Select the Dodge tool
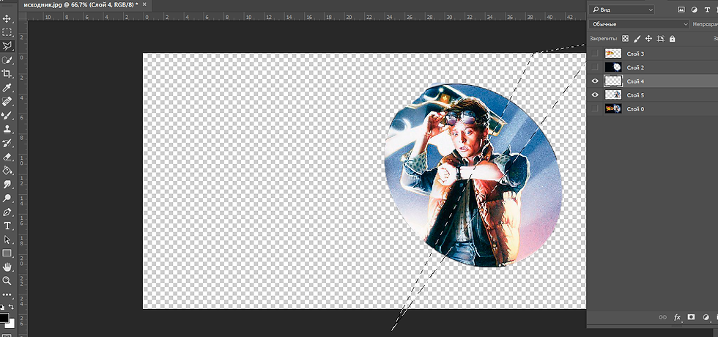The image size is (718, 337). coord(7,199)
